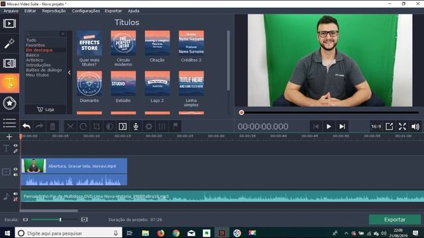
Task: Select the Diamante title thumbnail
Action: (x=89, y=83)
